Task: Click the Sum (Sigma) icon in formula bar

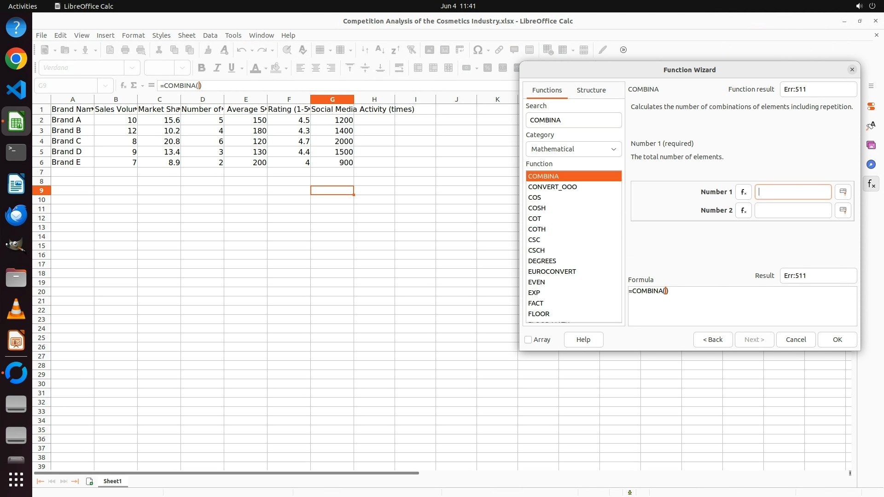Action: coord(134,86)
